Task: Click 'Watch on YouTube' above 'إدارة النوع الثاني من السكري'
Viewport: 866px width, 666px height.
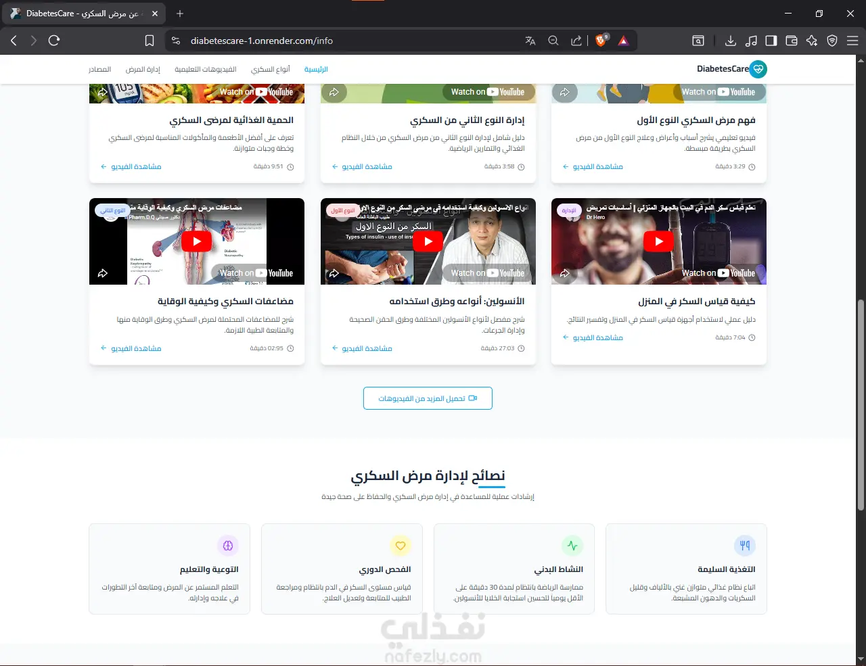Action: 488,92
